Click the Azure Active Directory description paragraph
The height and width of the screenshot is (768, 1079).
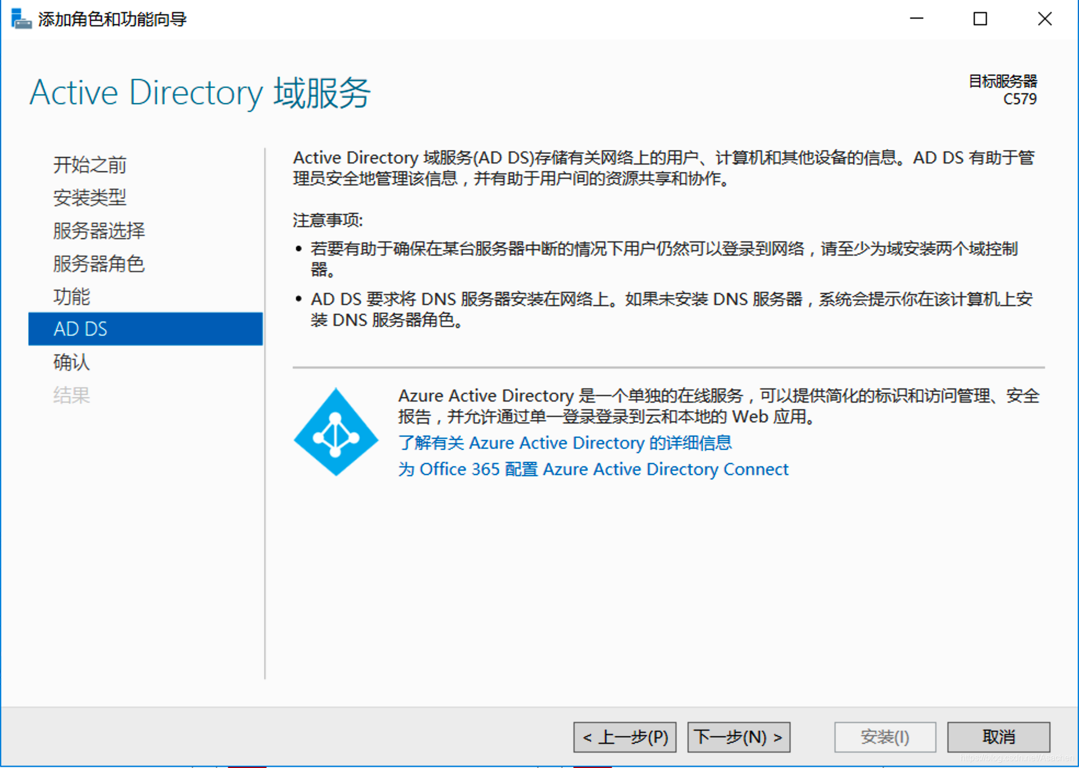719,406
